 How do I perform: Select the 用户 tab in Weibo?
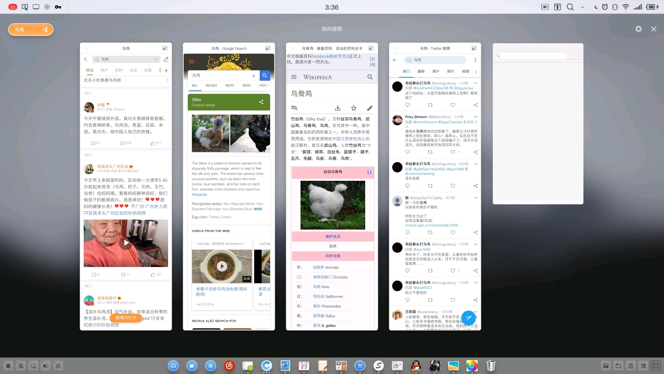pos(104,70)
